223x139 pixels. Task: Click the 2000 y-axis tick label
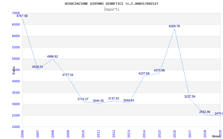(16, 127)
